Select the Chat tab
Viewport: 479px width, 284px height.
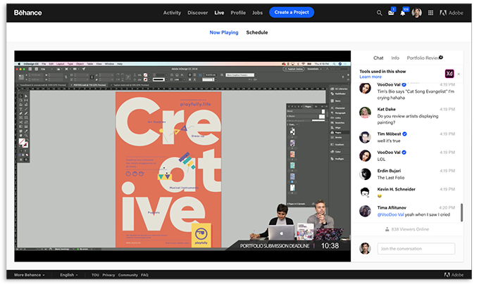[378, 58]
